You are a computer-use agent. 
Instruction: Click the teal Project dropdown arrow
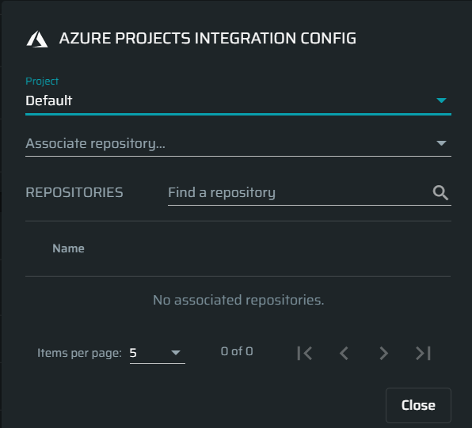tap(441, 100)
